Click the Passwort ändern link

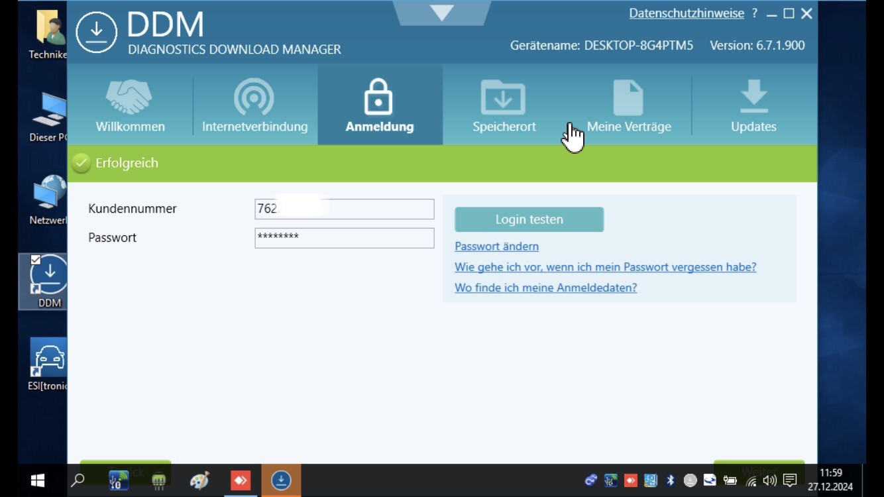496,247
